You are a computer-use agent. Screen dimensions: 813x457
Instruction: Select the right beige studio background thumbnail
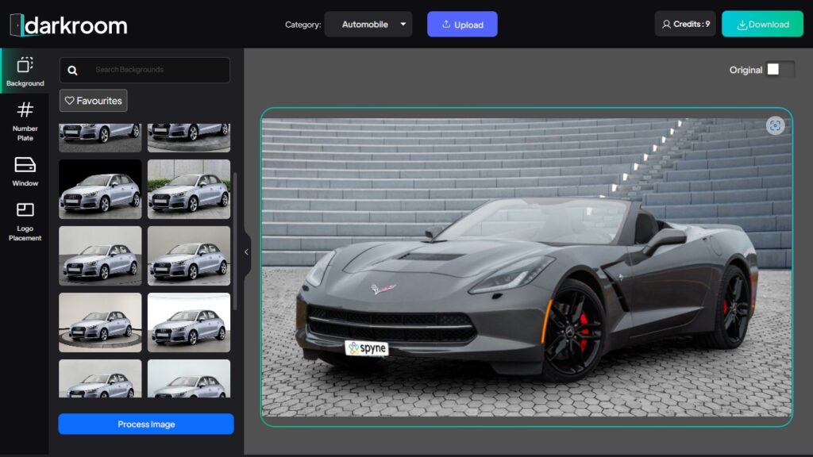point(189,256)
